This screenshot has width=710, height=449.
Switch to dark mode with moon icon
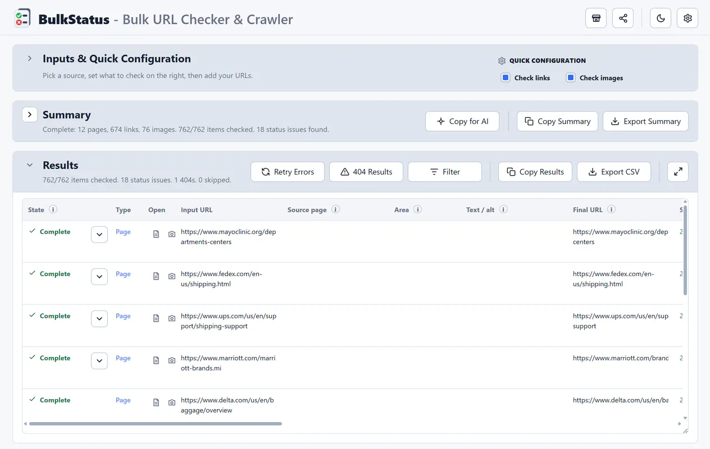coord(661,18)
